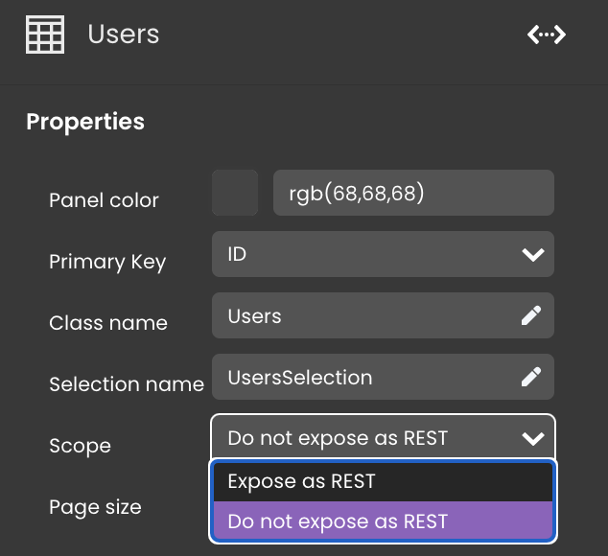Click the pencil icon for Class name

point(531,315)
